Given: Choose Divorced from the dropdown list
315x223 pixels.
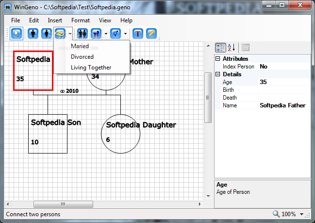Looking at the screenshot, I should tap(92, 57).
